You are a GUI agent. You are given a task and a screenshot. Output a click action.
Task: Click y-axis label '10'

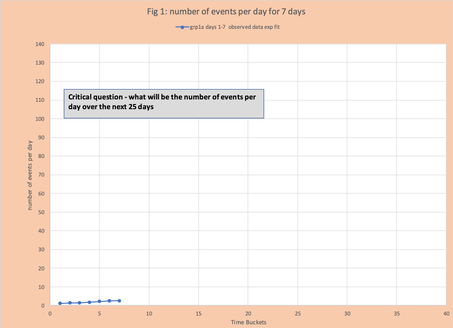point(41,287)
